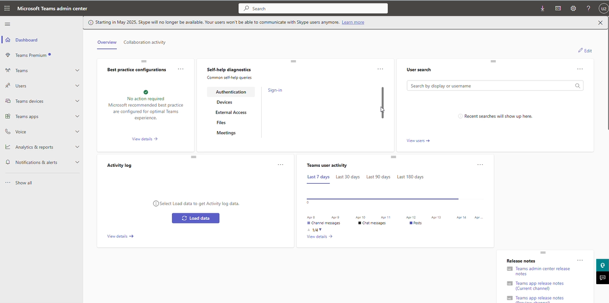Click the Teams apps icon
The image size is (609, 303).
(x=8, y=116)
